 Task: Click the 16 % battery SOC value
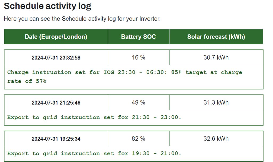click(138, 57)
